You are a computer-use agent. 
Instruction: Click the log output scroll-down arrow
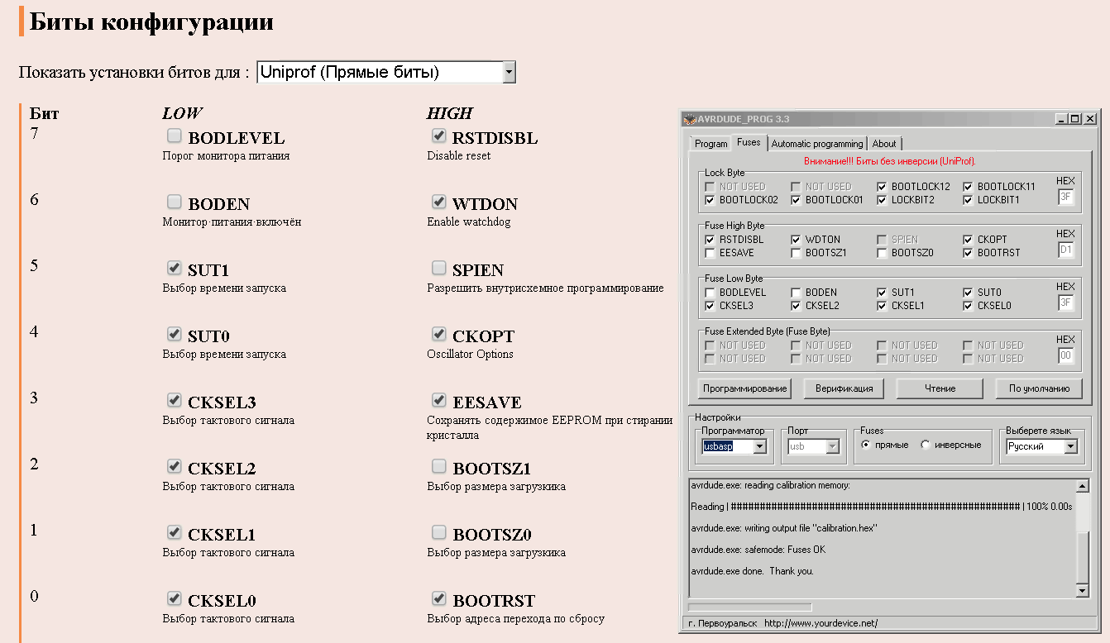coord(1082,590)
